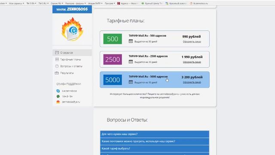The image size is (275, 155).
Task: Click the flaming envelope service logo
Action: (72, 29)
